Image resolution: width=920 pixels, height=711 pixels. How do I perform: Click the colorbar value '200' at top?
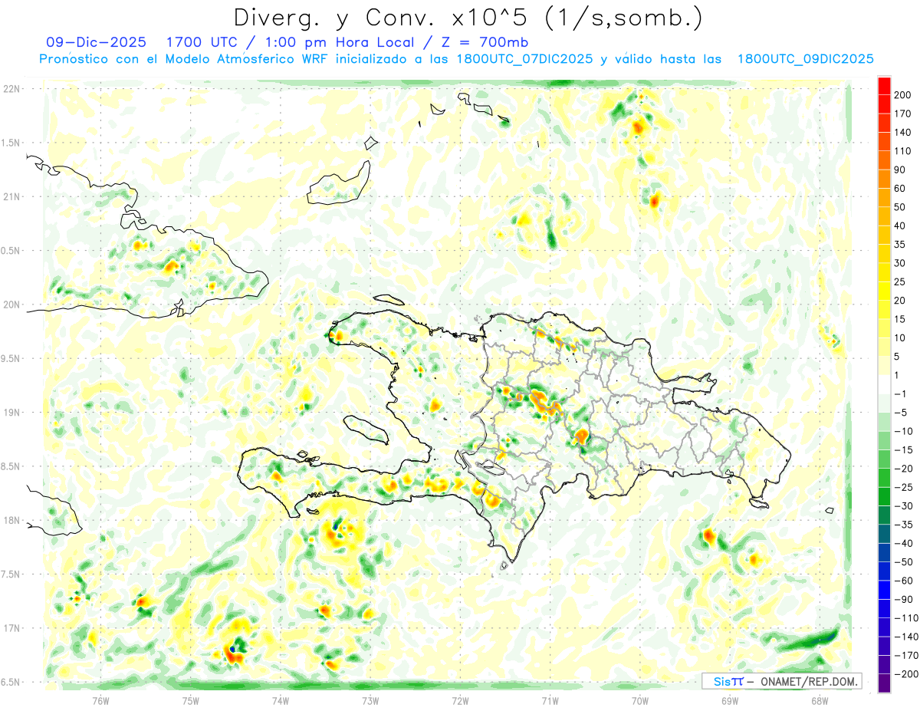(903, 95)
